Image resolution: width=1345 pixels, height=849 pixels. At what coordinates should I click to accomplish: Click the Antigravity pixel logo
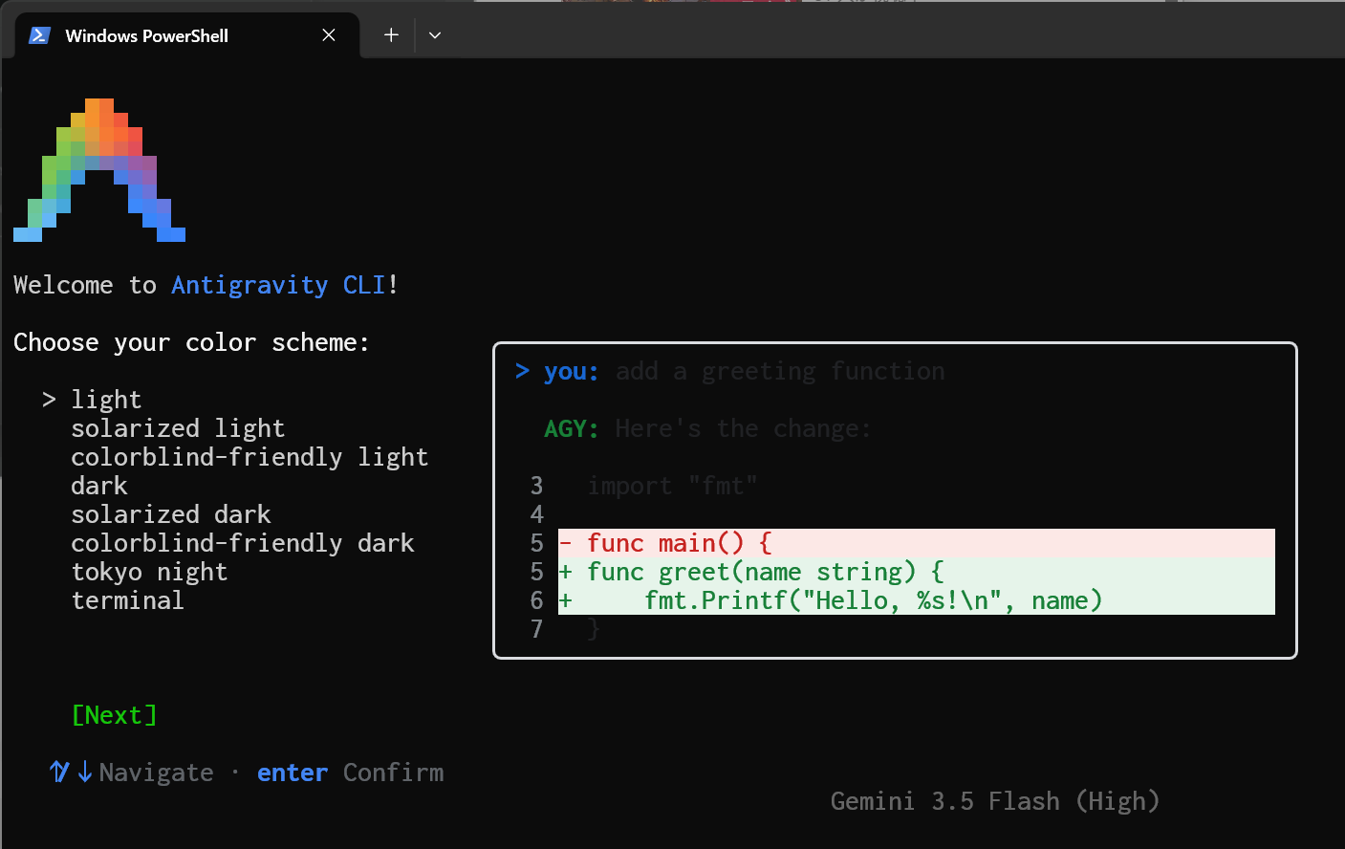tap(99, 170)
